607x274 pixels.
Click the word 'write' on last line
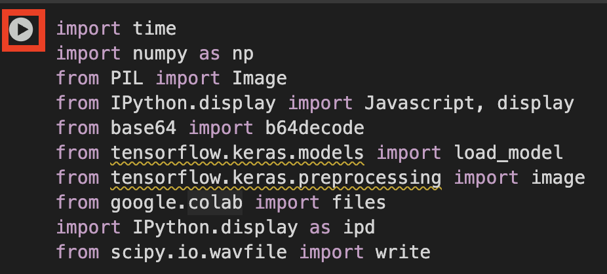(403, 252)
